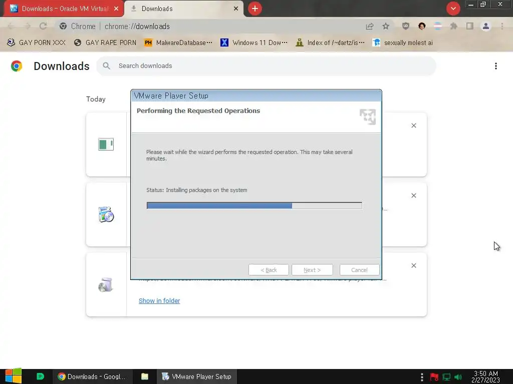
Task: Click the installation progress bar
Action: click(x=254, y=205)
